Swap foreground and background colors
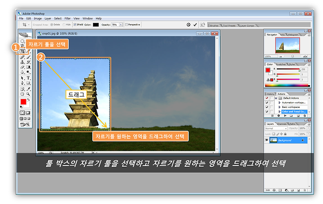323x204 pixels. coord(29,100)
